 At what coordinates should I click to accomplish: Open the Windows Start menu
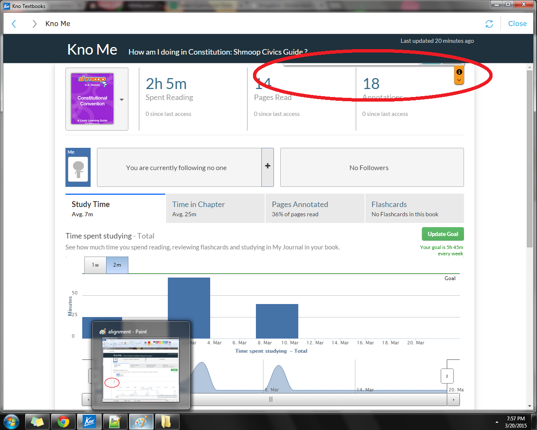pyautogui.click(x=11, y=421)
